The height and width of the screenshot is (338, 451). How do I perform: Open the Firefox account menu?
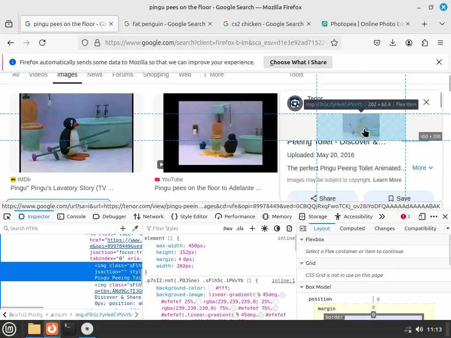point(409,43)
